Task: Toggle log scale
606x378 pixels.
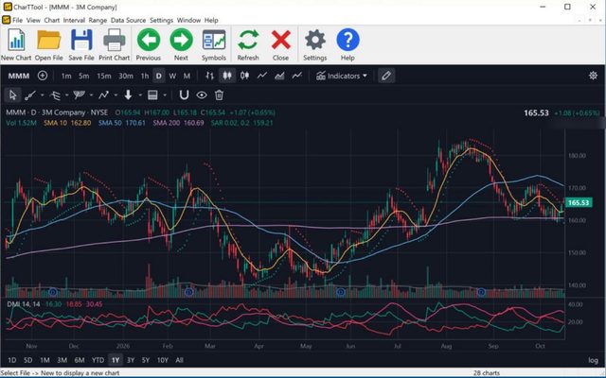Action: click(594, 360)
